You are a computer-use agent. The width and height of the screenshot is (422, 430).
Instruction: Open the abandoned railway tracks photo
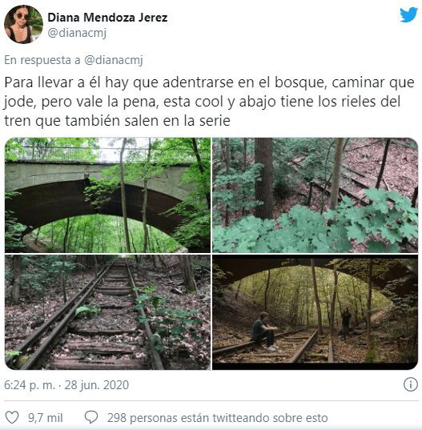(107, 312)
